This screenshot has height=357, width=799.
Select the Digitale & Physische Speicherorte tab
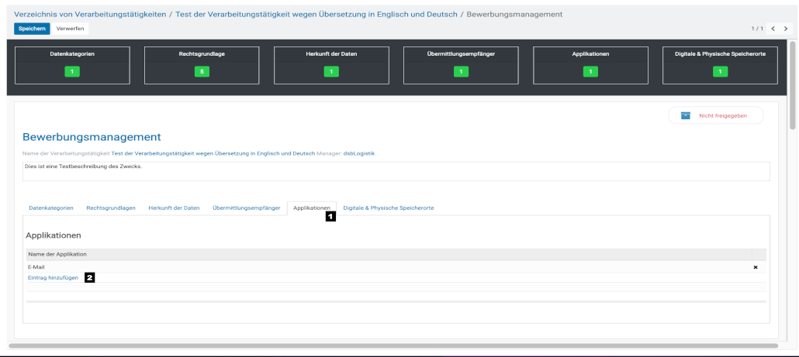pyautogui.click(x=388, y=208)
